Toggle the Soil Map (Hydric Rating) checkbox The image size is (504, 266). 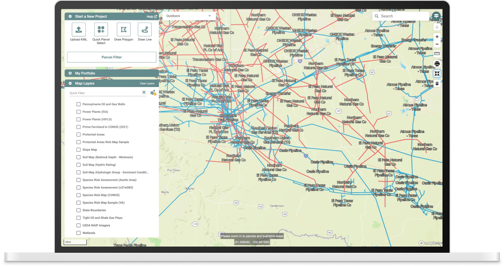[78, 165]
